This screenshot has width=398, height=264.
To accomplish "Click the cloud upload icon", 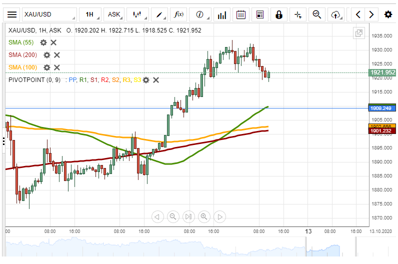I will [x=335, y=14].
